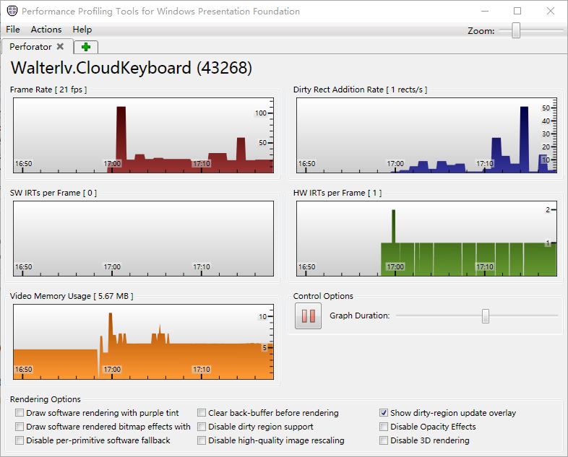Check Disable 3D rendering
568x457 pixels.
click(384, 440)
